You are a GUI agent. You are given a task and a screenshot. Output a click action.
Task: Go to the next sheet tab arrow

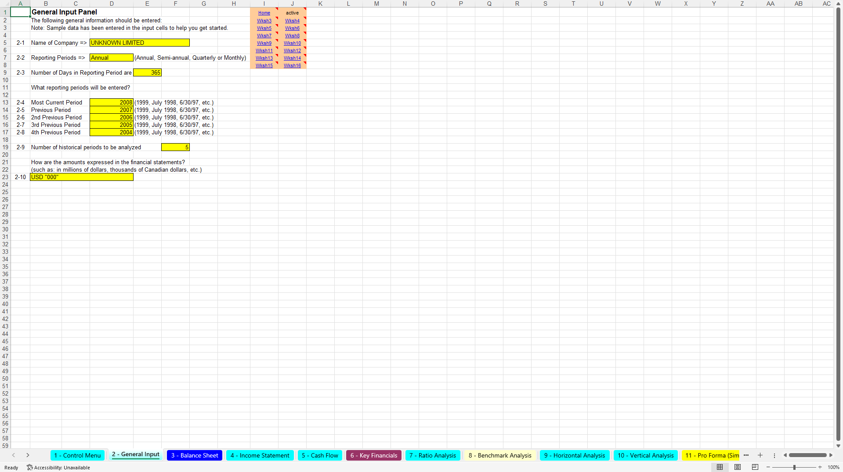point(28,455)
